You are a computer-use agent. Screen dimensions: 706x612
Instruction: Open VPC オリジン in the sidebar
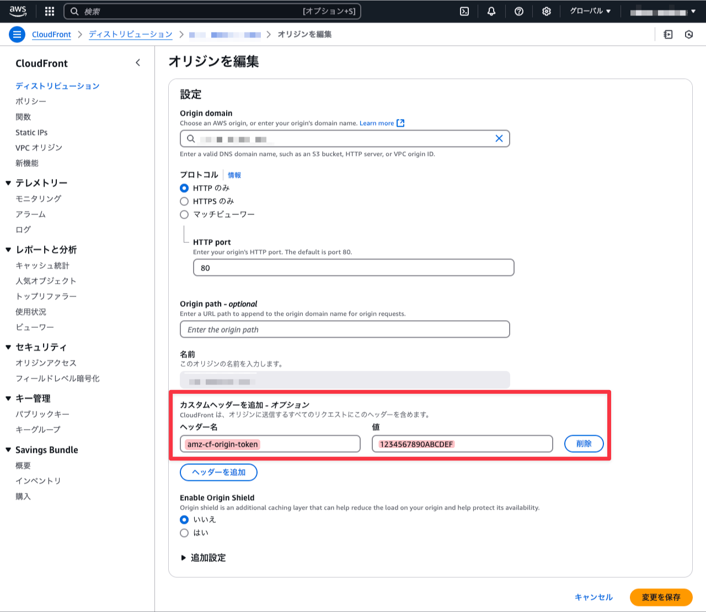[39, 148]
